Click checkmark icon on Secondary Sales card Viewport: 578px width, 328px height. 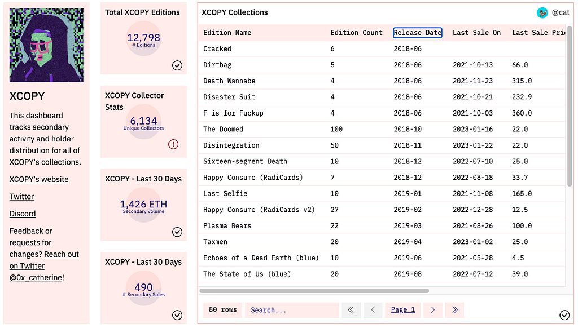177,315
